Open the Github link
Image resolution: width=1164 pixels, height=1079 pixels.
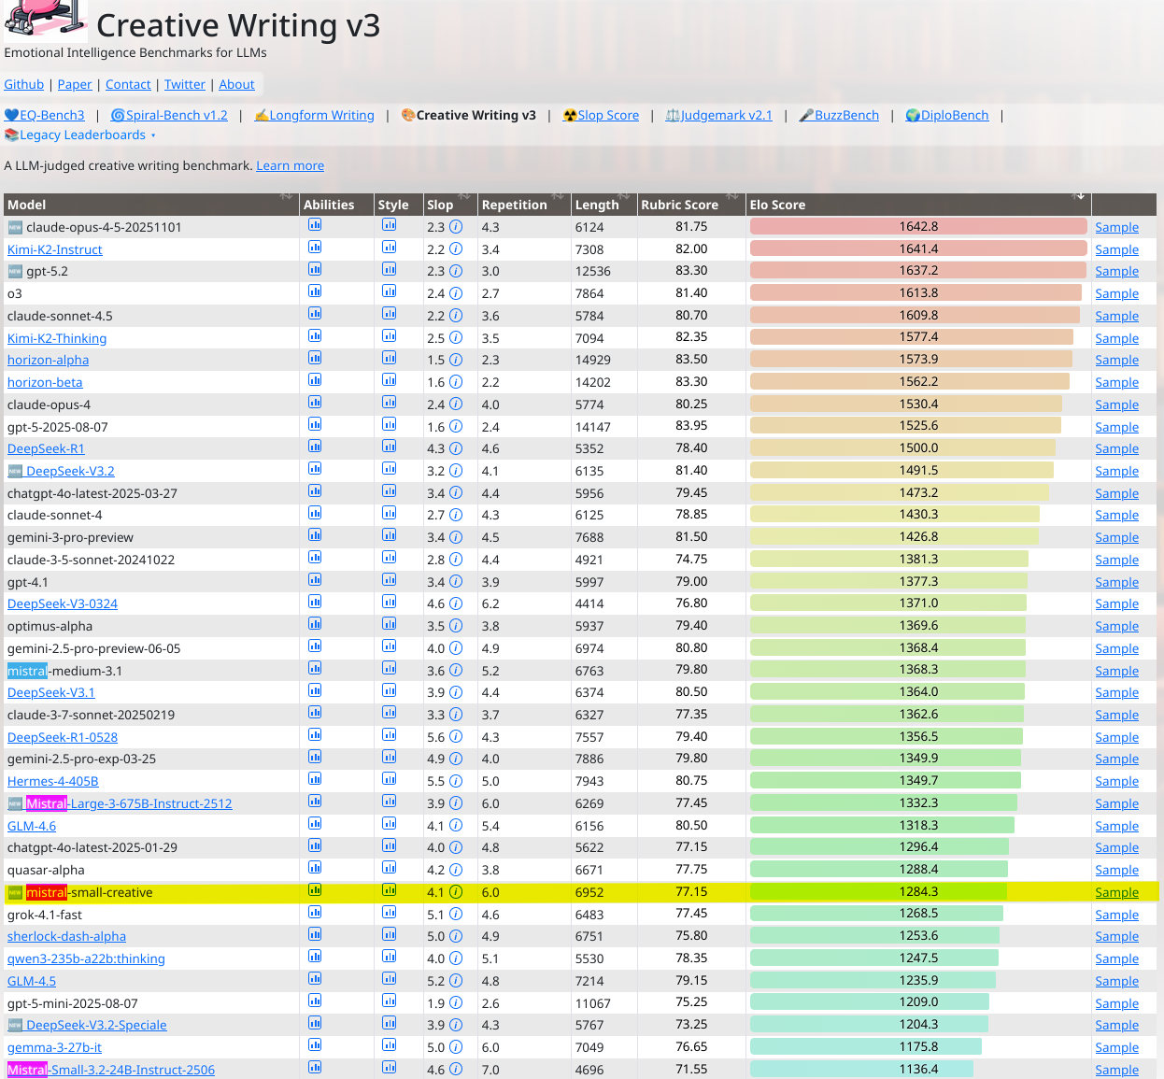(24, 85)
